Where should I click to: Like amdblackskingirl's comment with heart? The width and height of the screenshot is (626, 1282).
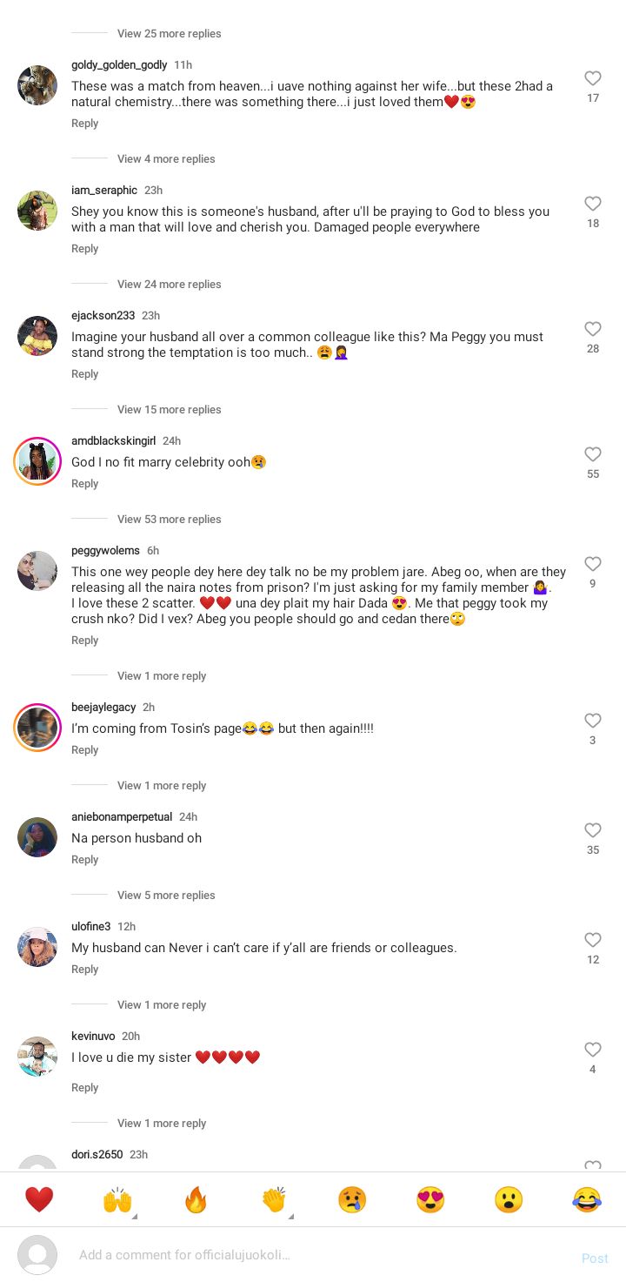(593, 454)
